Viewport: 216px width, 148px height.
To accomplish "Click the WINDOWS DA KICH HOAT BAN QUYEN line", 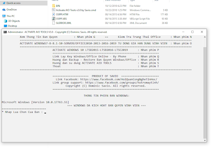I will pyautogui.click(x=107, y=106).
